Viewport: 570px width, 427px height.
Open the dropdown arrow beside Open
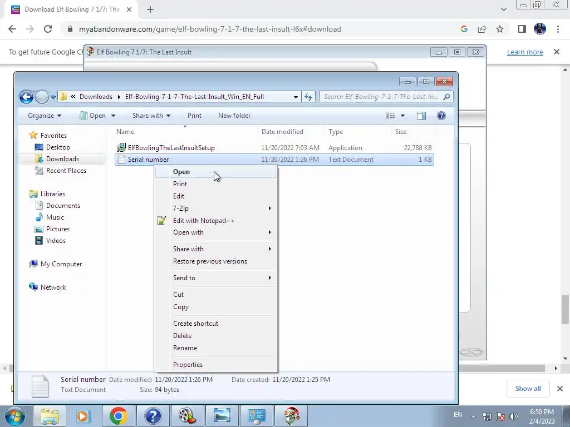[113, 116]
